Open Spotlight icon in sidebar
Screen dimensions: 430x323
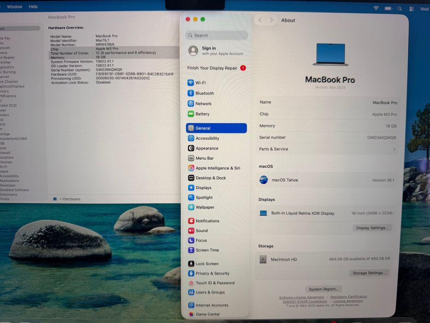point(191,197)
